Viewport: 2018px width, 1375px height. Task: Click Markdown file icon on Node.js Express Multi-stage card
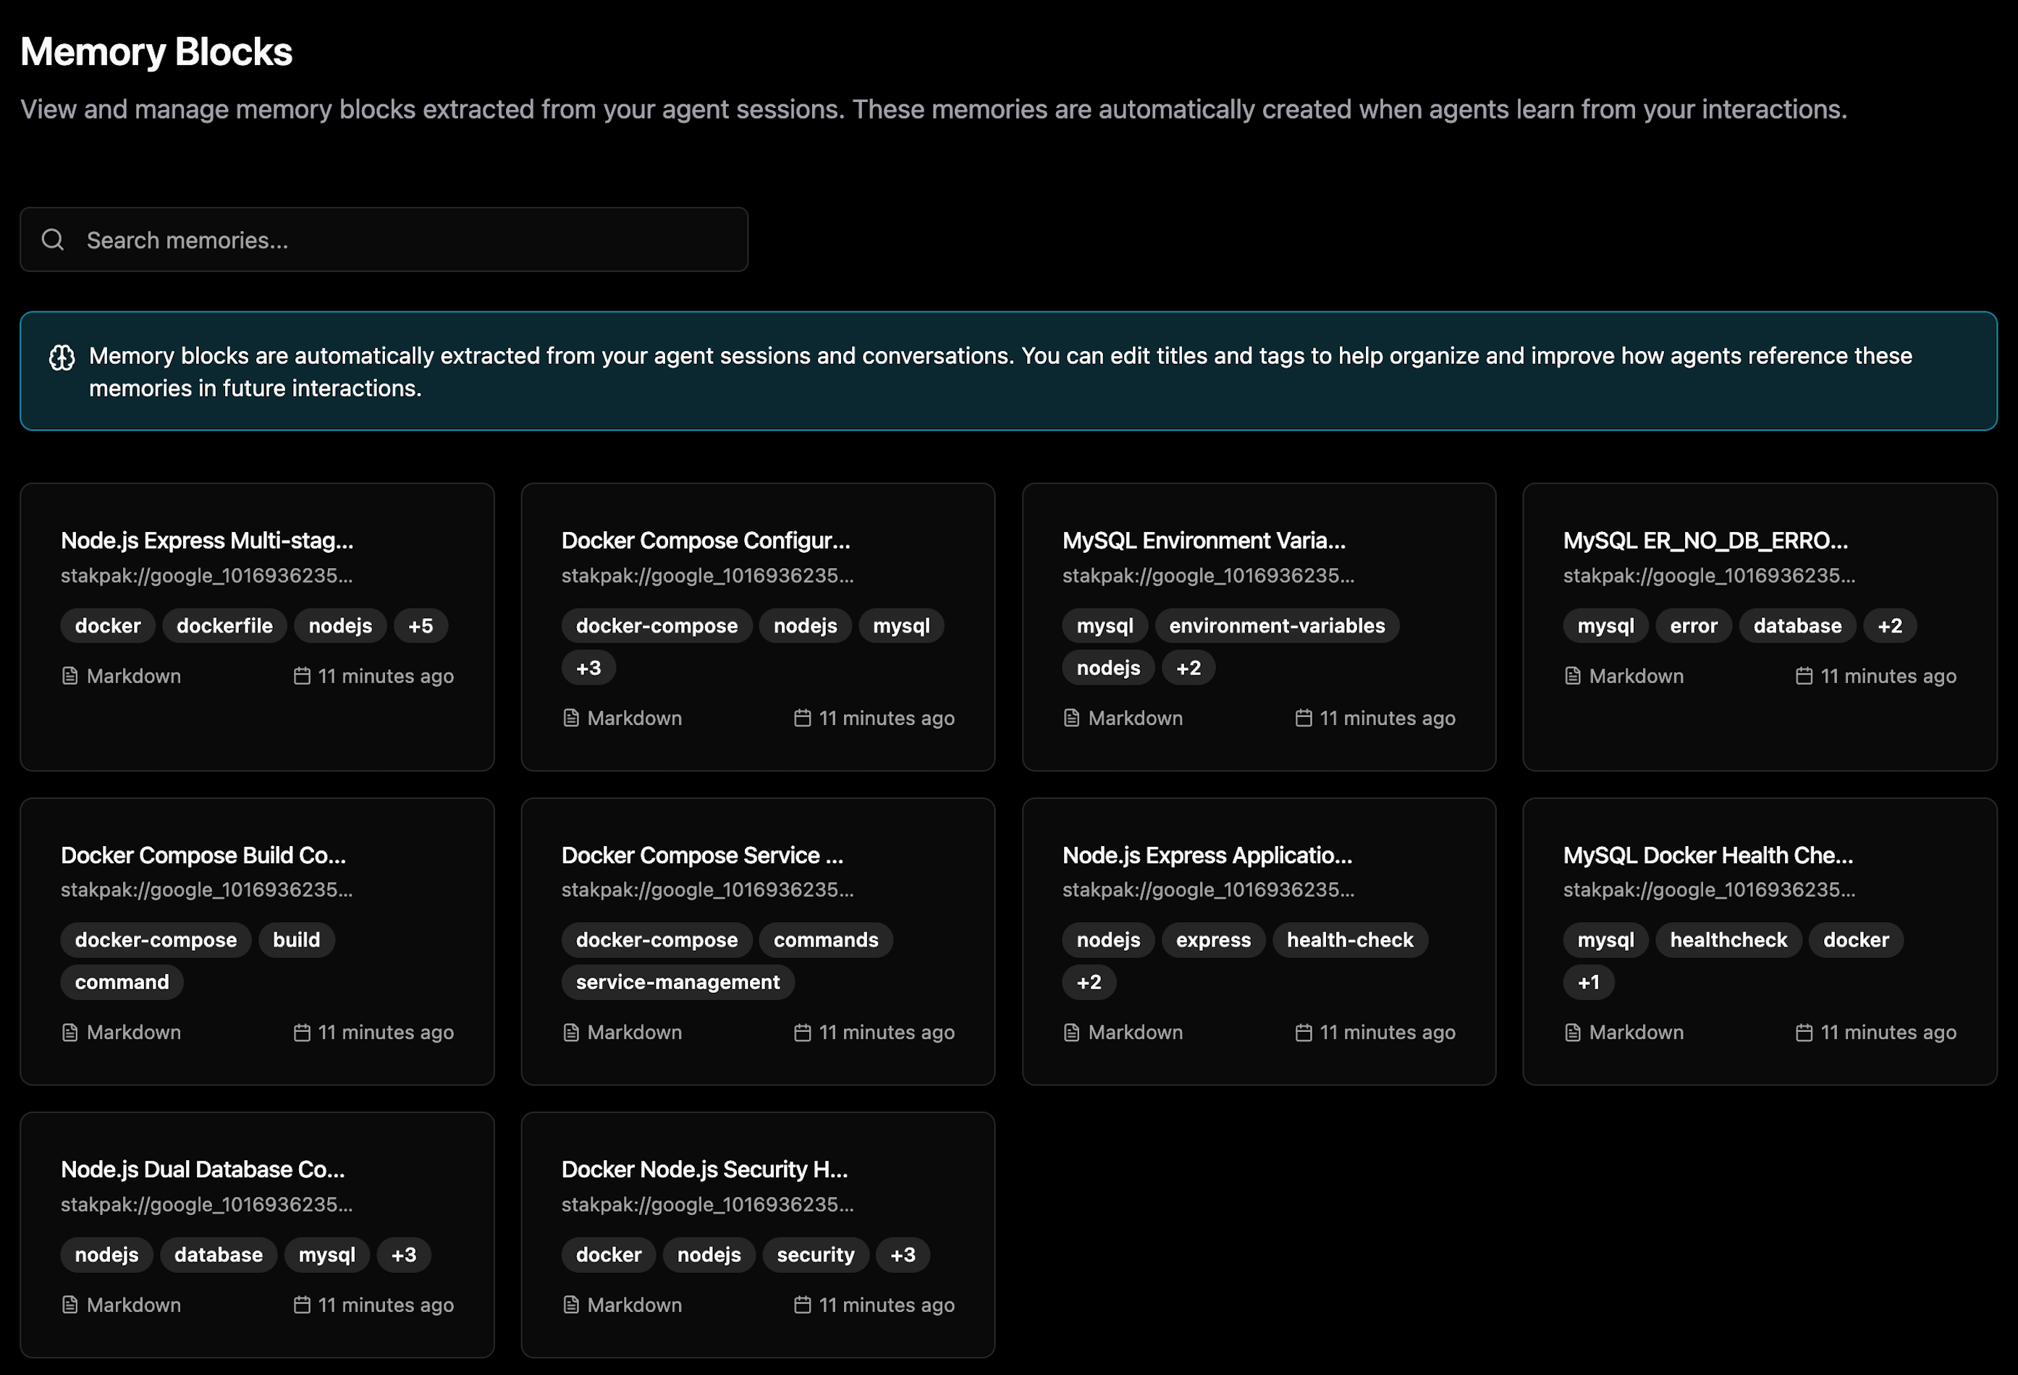pyautogui.click(x=70, y=675)
